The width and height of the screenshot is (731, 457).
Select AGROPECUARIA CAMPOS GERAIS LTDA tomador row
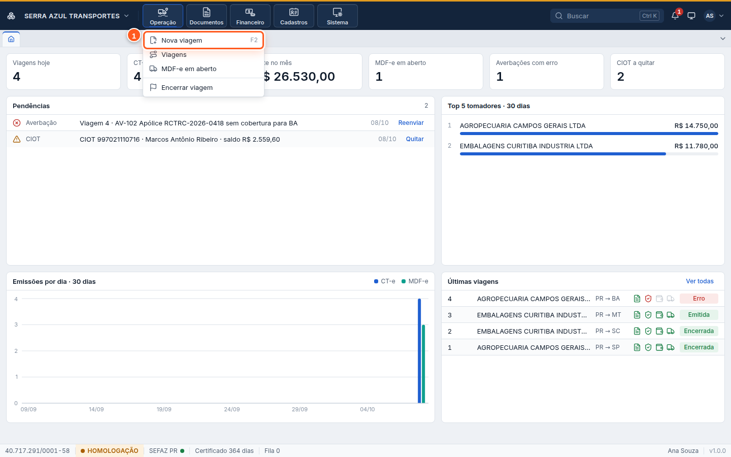click(583, 128)
